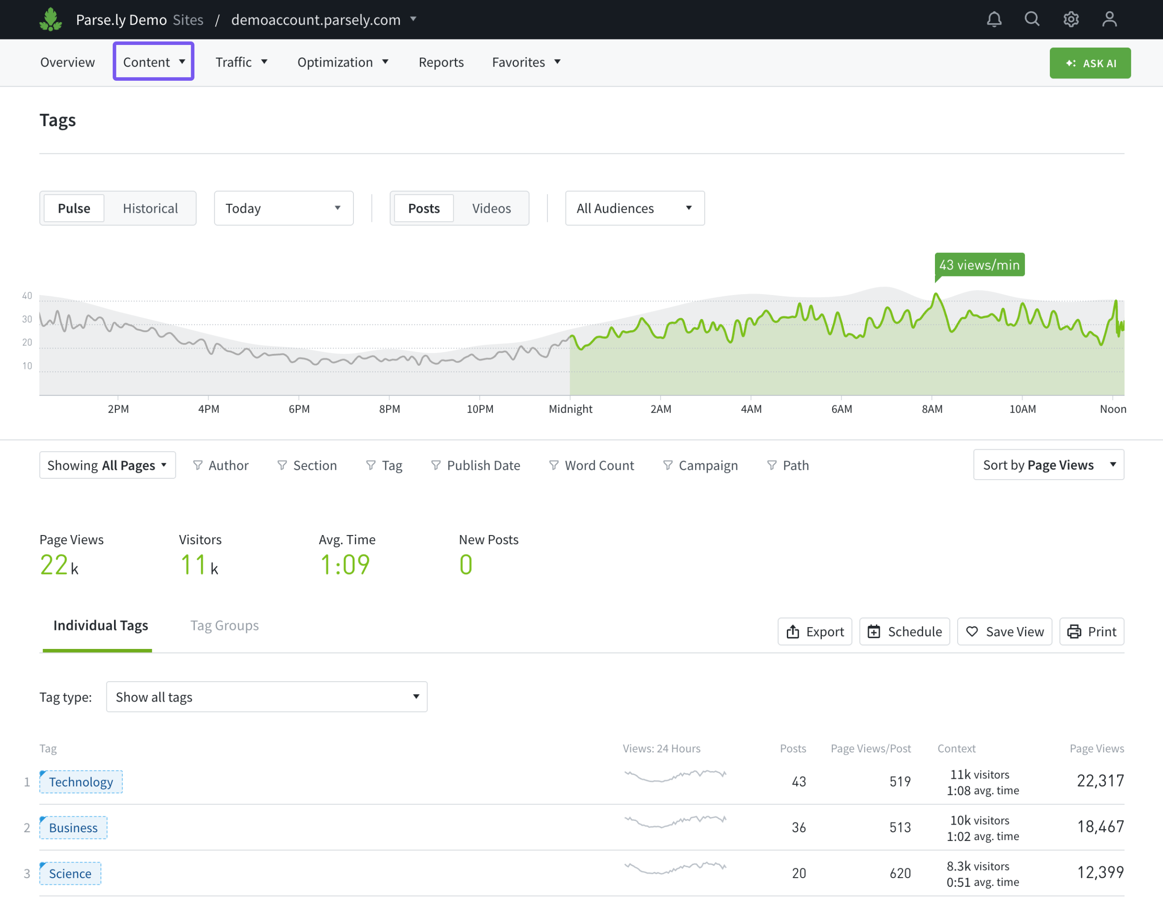Click the Parse.ly leaf logo

(50, 20)
